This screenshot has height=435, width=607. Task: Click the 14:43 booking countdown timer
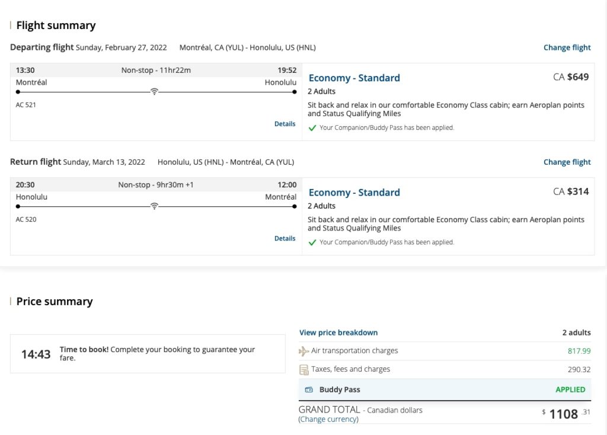[36, 354]
